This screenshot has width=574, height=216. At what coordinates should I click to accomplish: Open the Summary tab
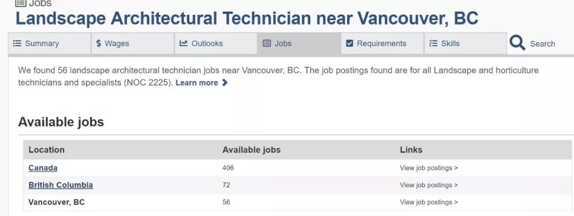coord(49,44)
